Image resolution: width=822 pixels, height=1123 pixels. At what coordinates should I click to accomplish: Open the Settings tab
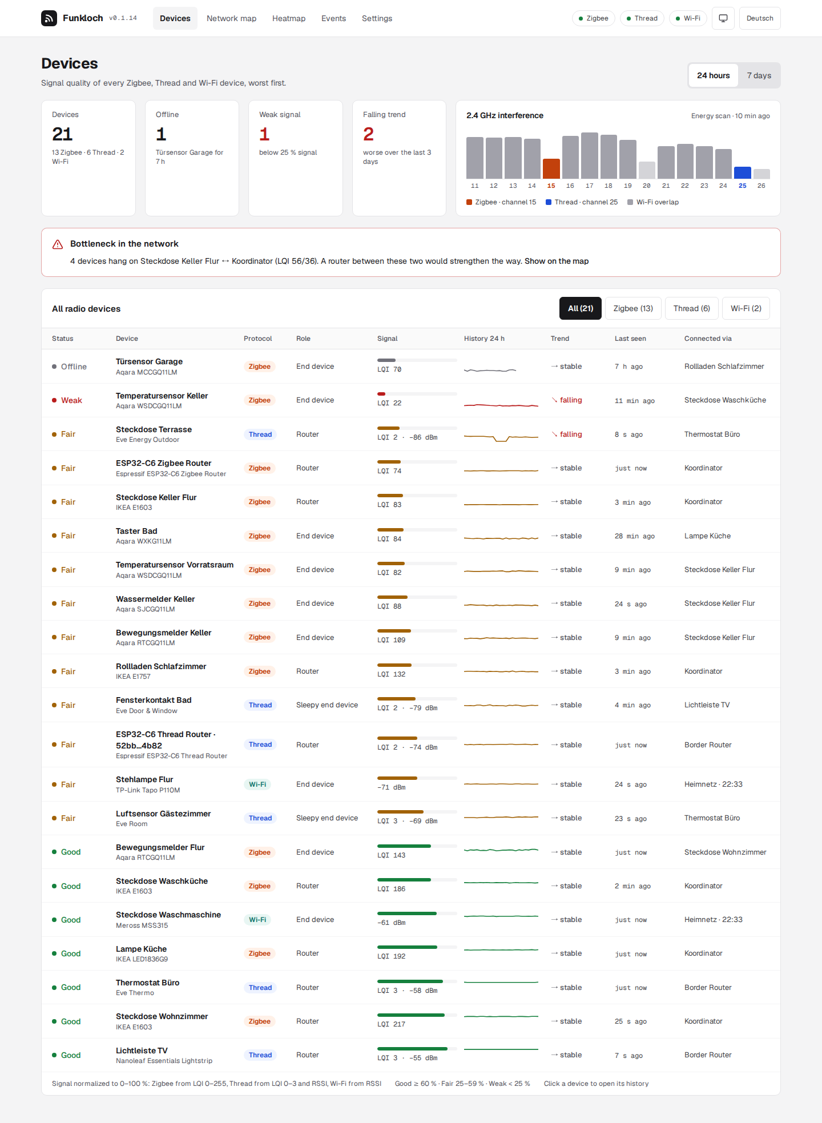pyautogui.click(x=377, y=18)
